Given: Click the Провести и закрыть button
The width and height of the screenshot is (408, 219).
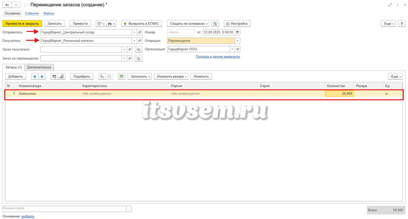Looking at the screenshot, I should click(x=22, y=23).
